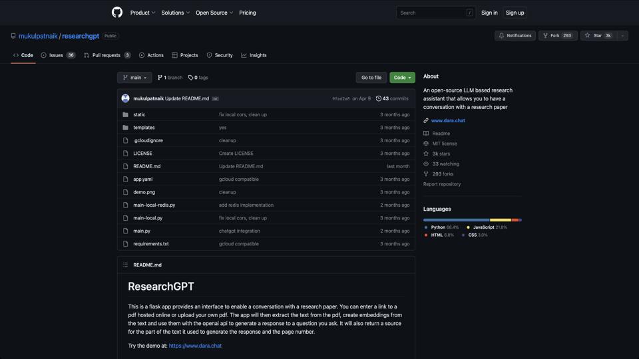Click file icon next to demo.png
Viewport: 639px width, 359px height.
126,192
